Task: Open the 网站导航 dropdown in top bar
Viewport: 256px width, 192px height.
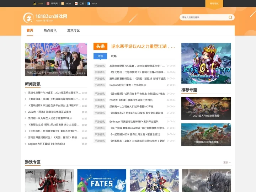Action: tap(214, 4)
